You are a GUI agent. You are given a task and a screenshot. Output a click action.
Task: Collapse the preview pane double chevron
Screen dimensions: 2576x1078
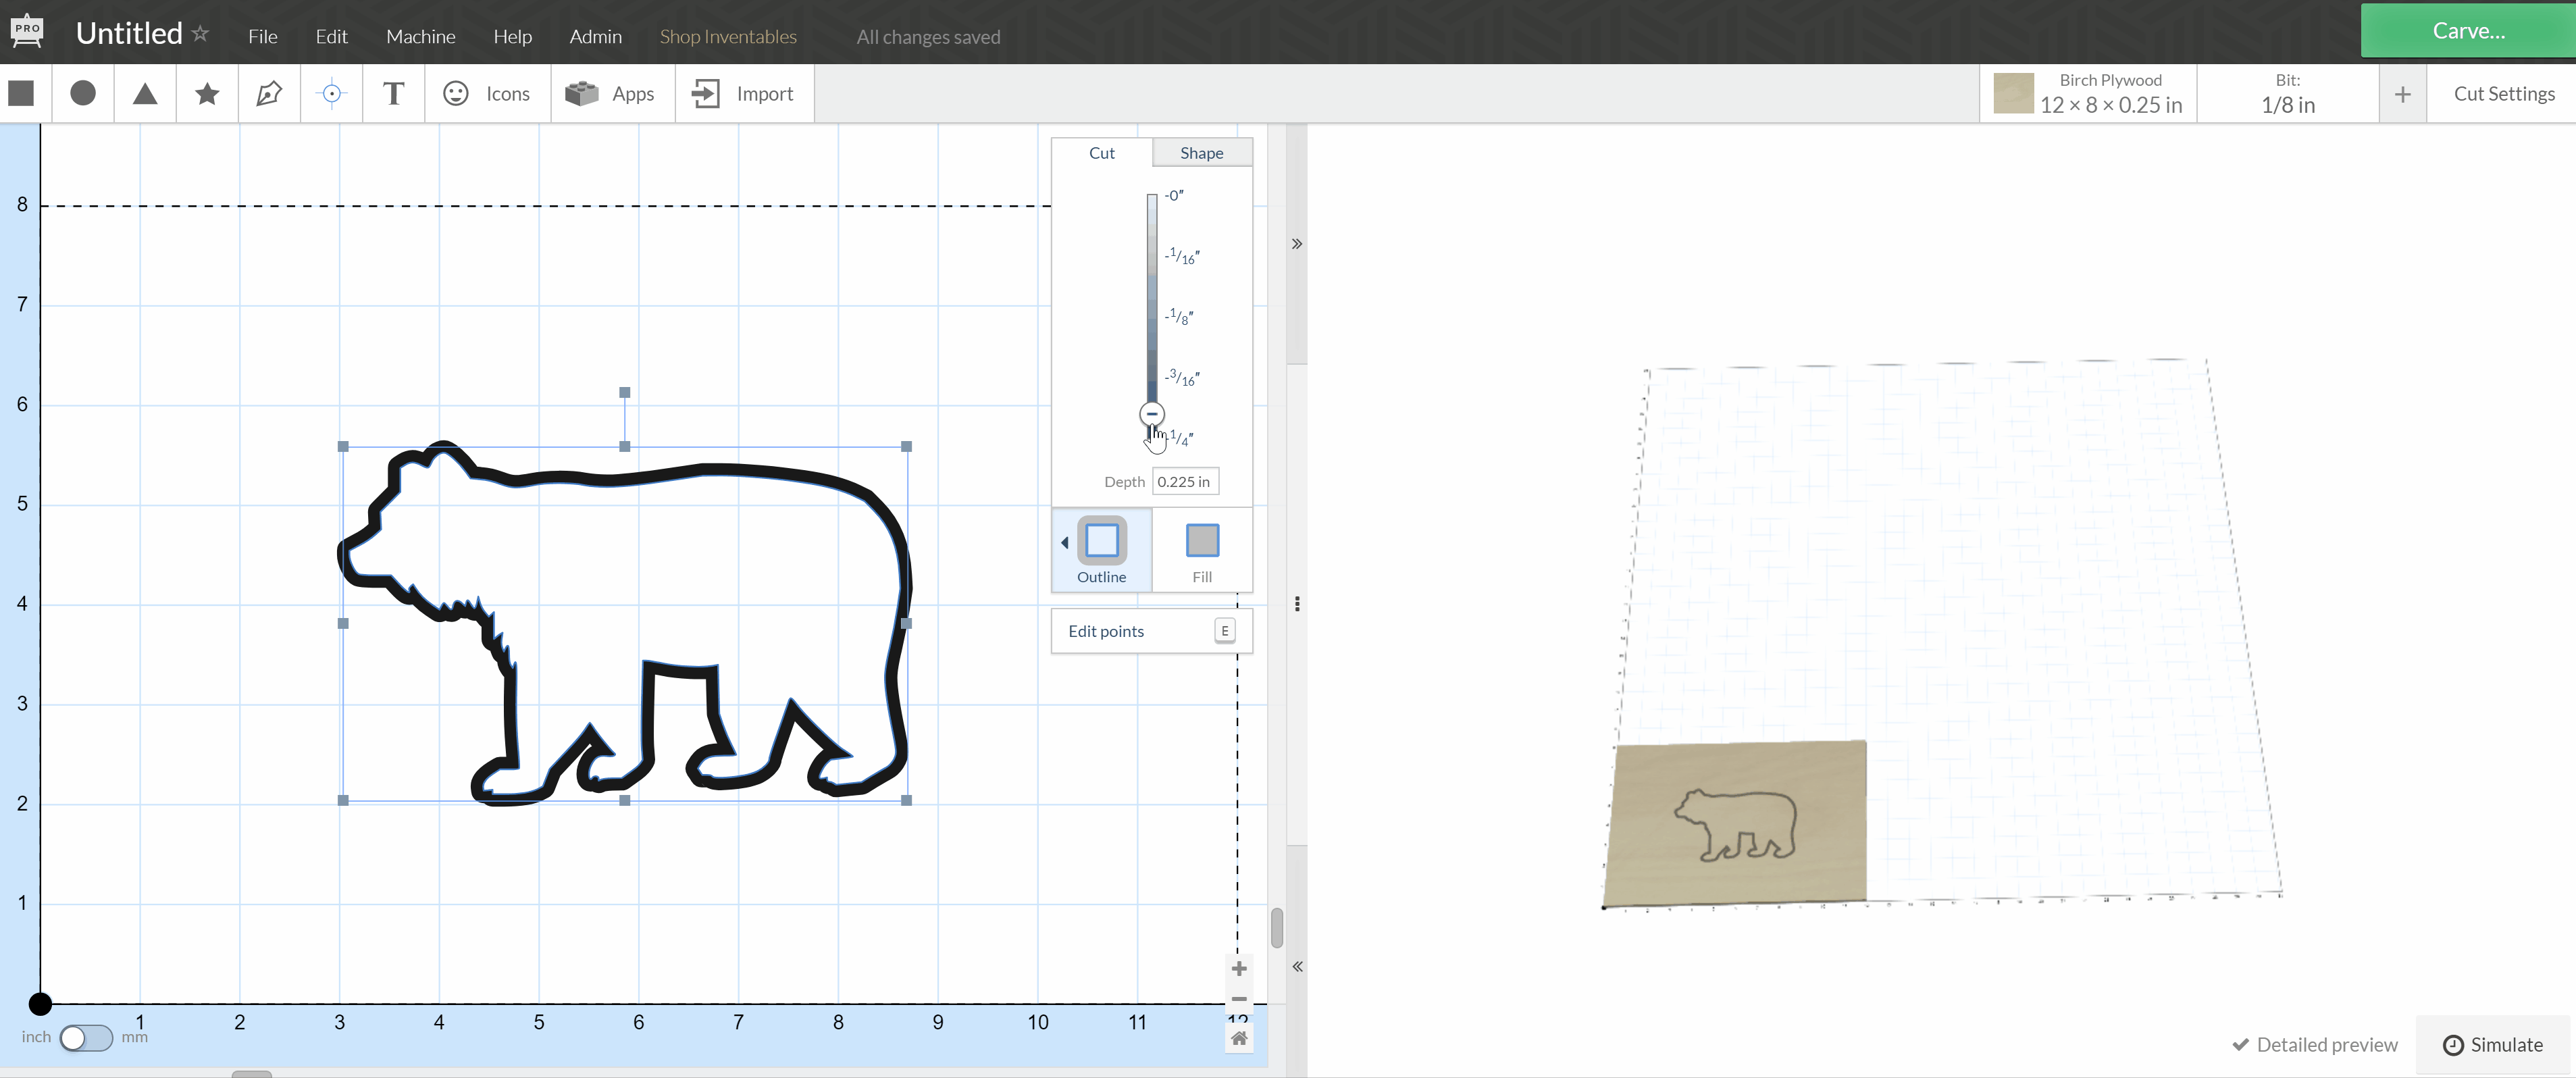pos(1297,243)
